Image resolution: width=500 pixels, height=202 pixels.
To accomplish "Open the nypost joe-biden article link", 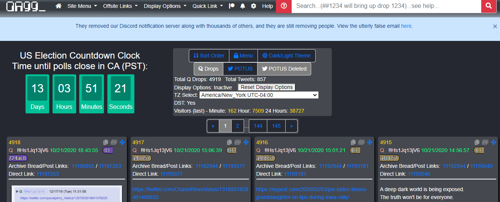I will click(312, 193).
